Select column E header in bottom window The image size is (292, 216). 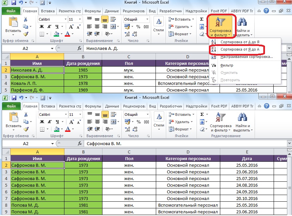coord(247,152)
